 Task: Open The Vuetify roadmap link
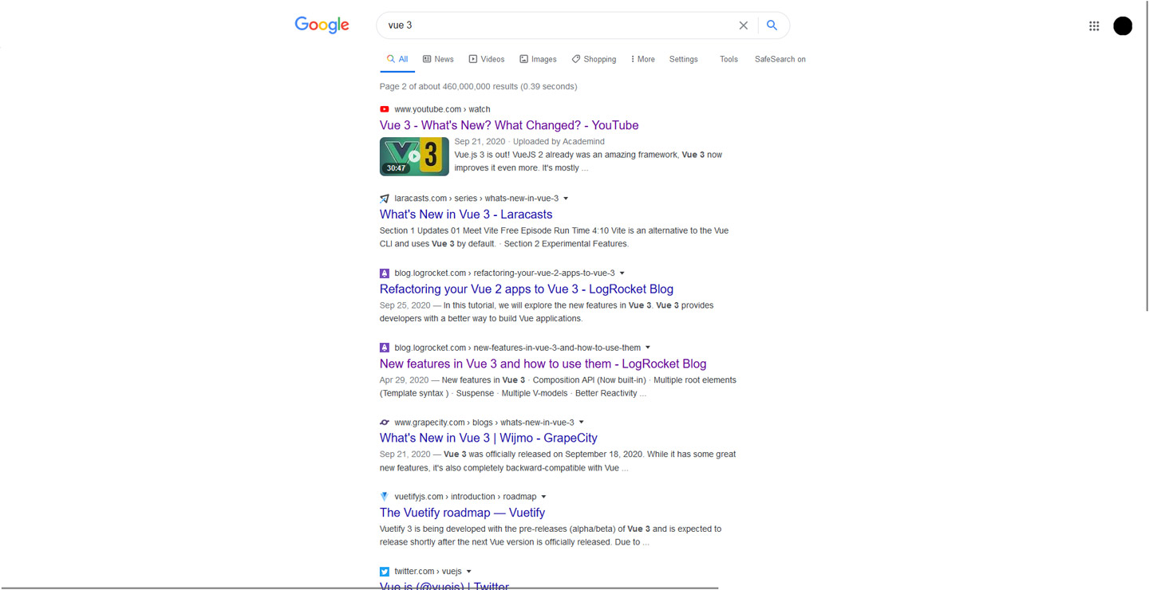click(x=462, y=513)
